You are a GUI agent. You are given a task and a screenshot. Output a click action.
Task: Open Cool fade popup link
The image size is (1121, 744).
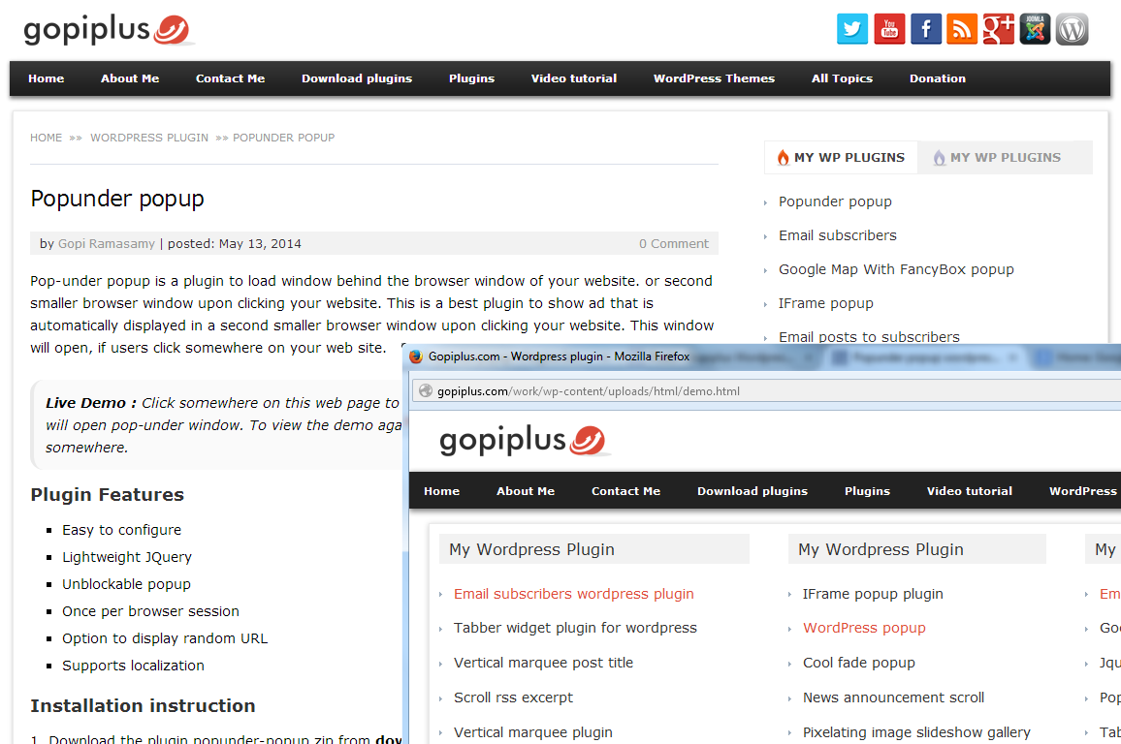click(x=858, y=663)
